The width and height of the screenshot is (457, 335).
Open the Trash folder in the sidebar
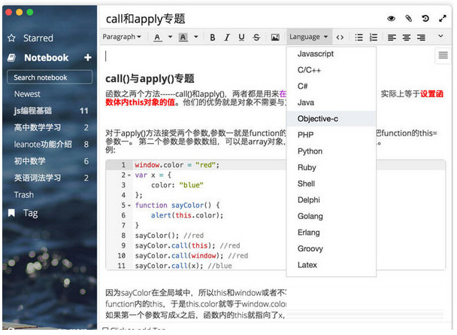24,194
